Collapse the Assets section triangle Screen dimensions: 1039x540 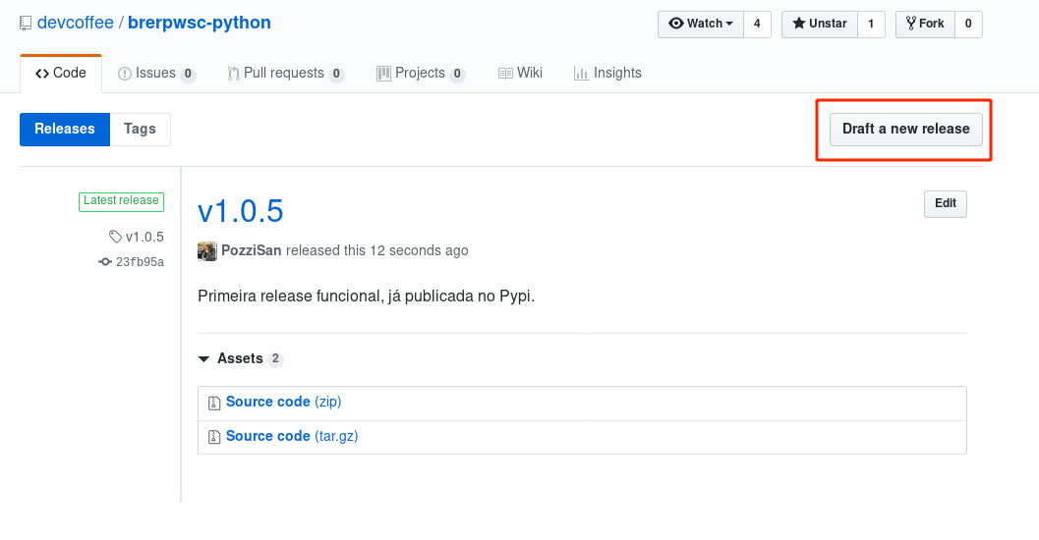(204, 358)
